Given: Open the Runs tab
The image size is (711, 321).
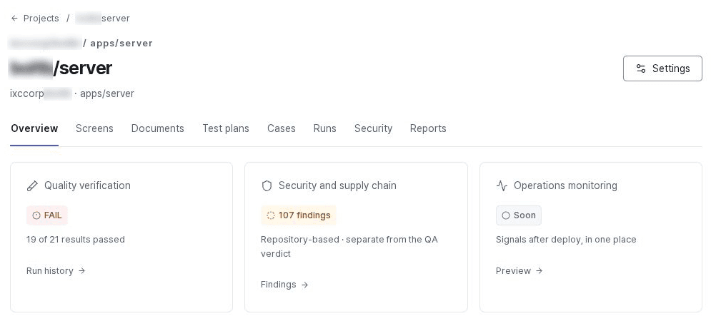Looking at the screenshot, I should [x=324, y=128].
